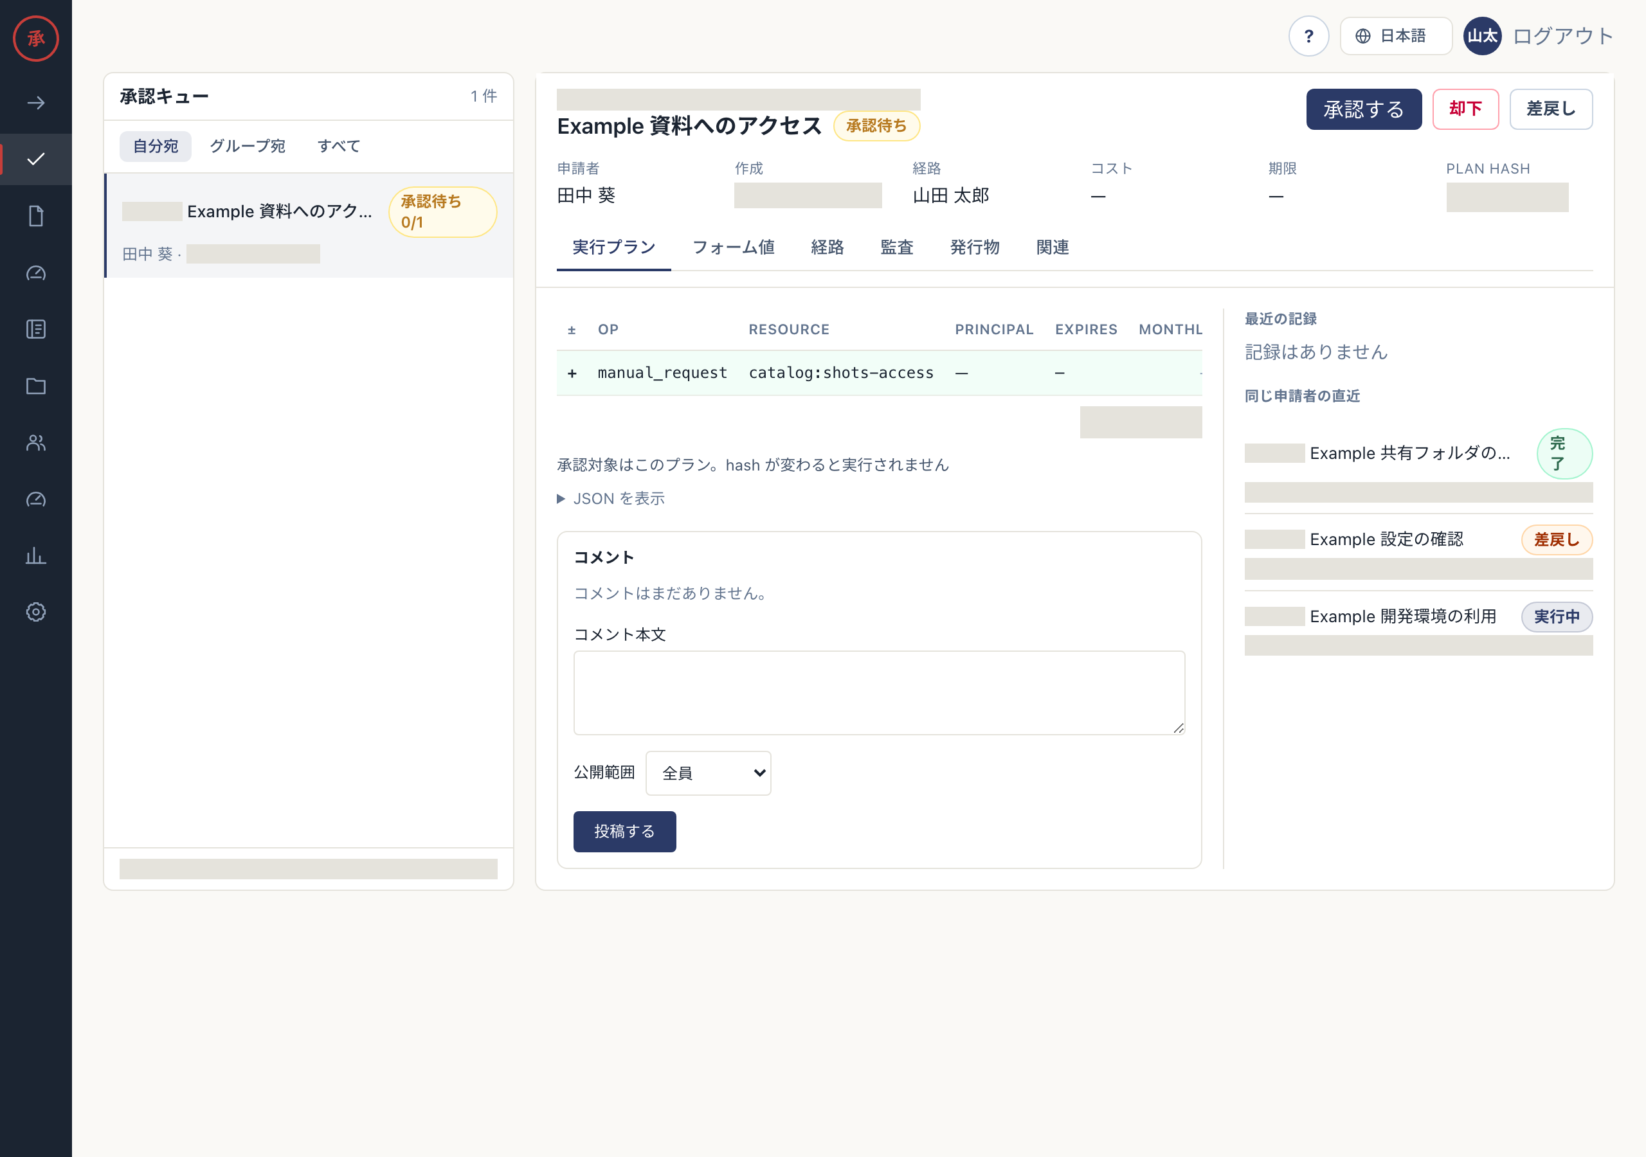Open the document file sidebar icon

(36, 216)
